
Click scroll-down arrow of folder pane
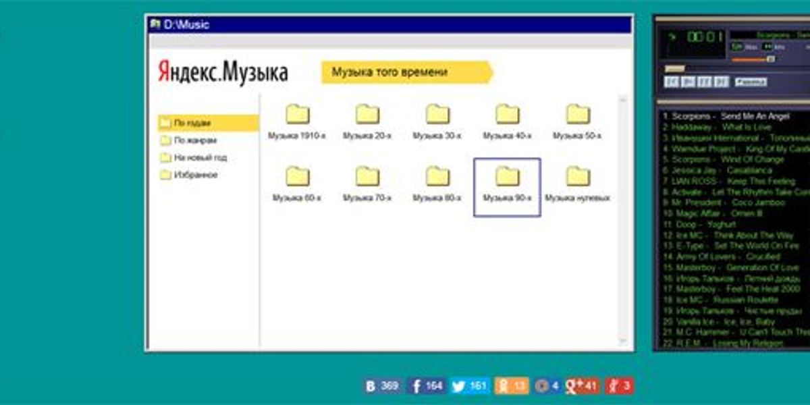622,342
